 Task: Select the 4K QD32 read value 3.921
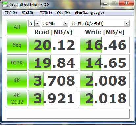point(53,98)
